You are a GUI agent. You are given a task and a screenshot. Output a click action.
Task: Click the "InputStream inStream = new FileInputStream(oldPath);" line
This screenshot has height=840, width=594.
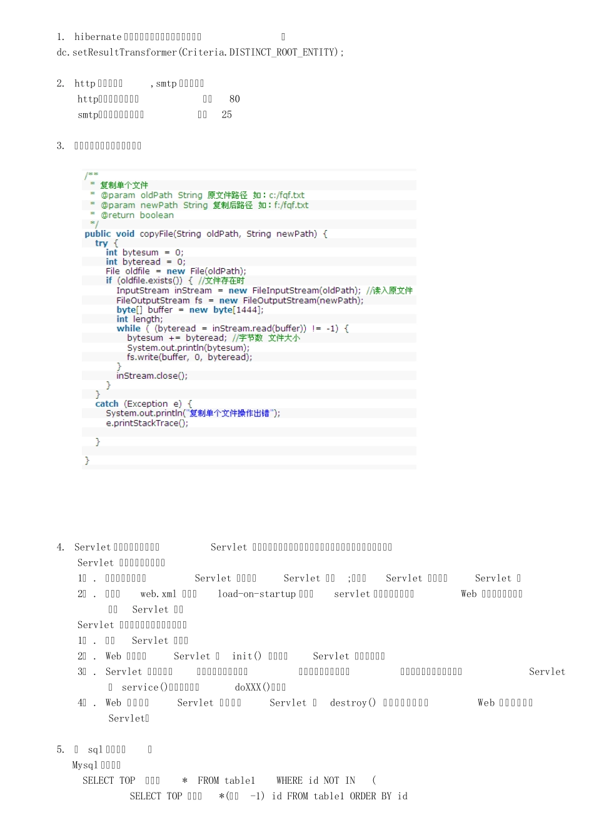238,291
